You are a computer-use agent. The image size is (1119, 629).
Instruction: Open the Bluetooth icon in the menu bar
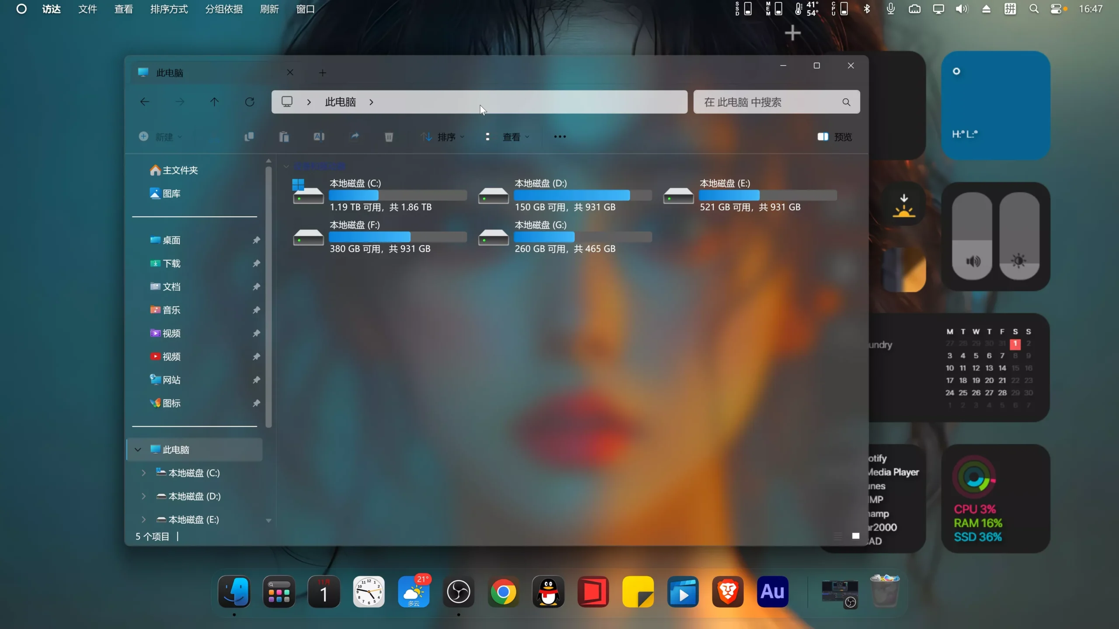[867, 9]
